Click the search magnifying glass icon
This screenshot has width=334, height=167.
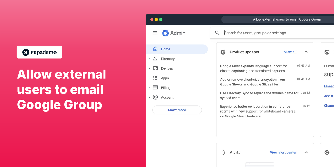pyautogui.click(x=217, y=33)
